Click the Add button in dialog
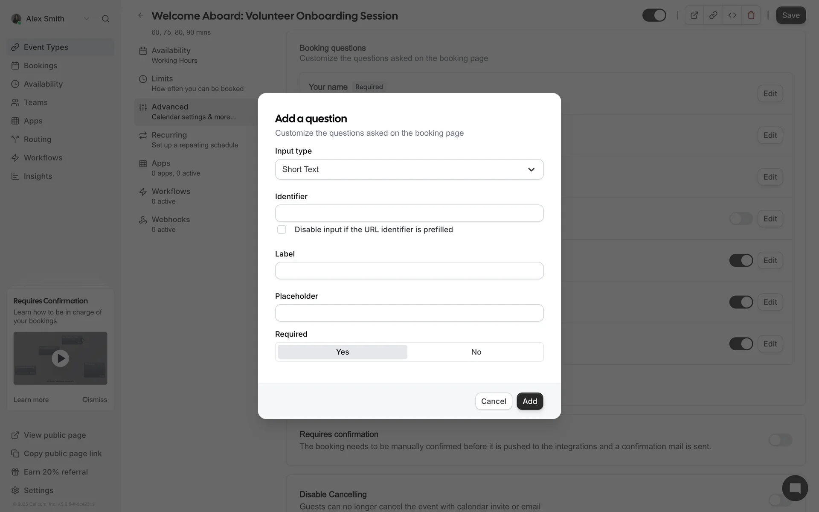This screenshot has width=819, height=512. 529,401
